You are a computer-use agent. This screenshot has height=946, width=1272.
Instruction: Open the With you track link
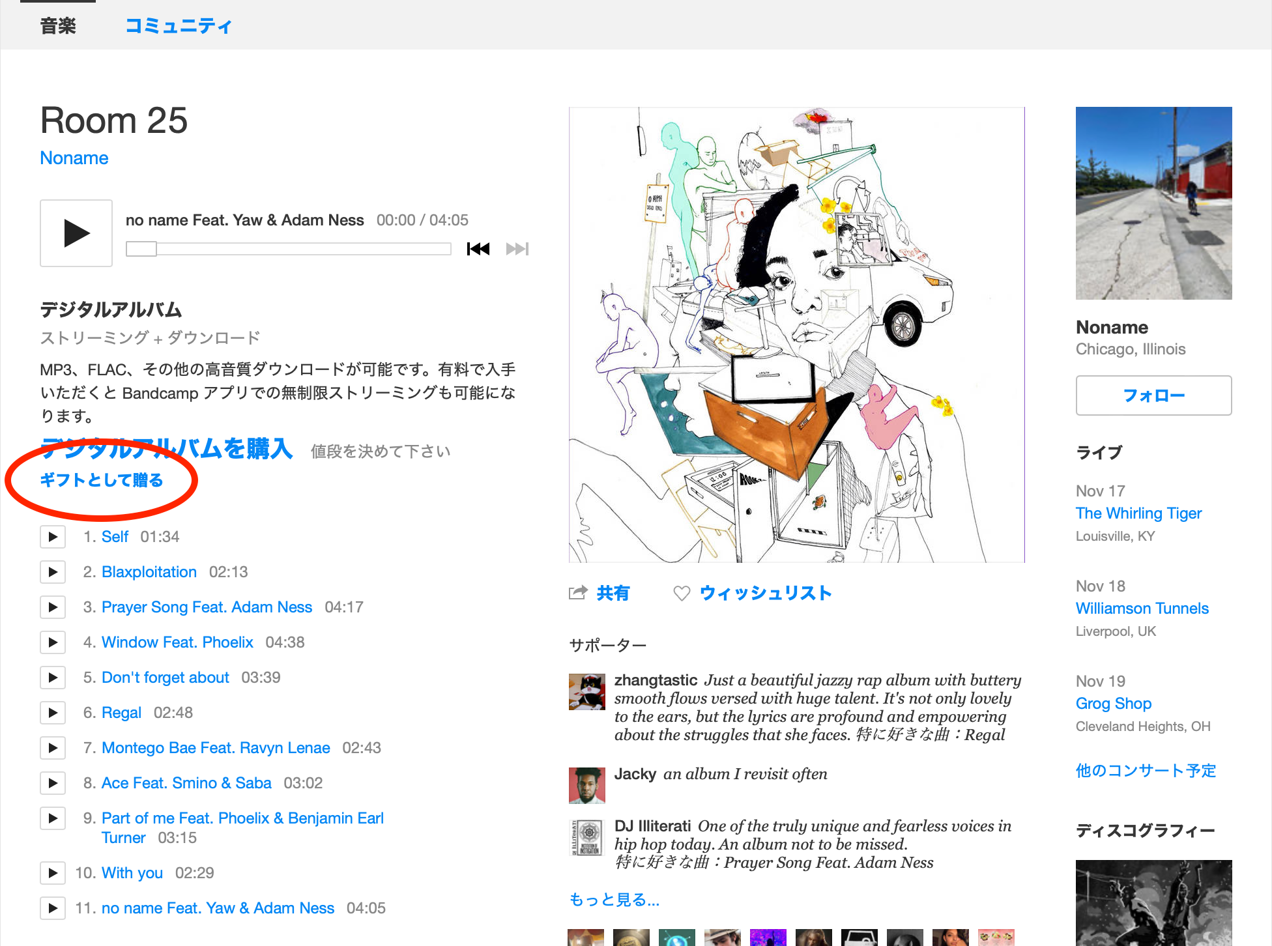132,873
